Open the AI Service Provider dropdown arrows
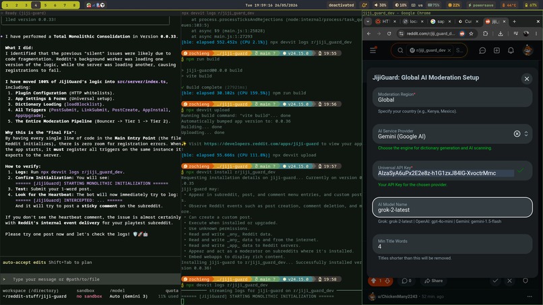 pos(526,133)
